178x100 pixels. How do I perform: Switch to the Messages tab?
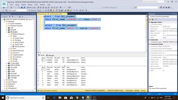click(50, 55)
